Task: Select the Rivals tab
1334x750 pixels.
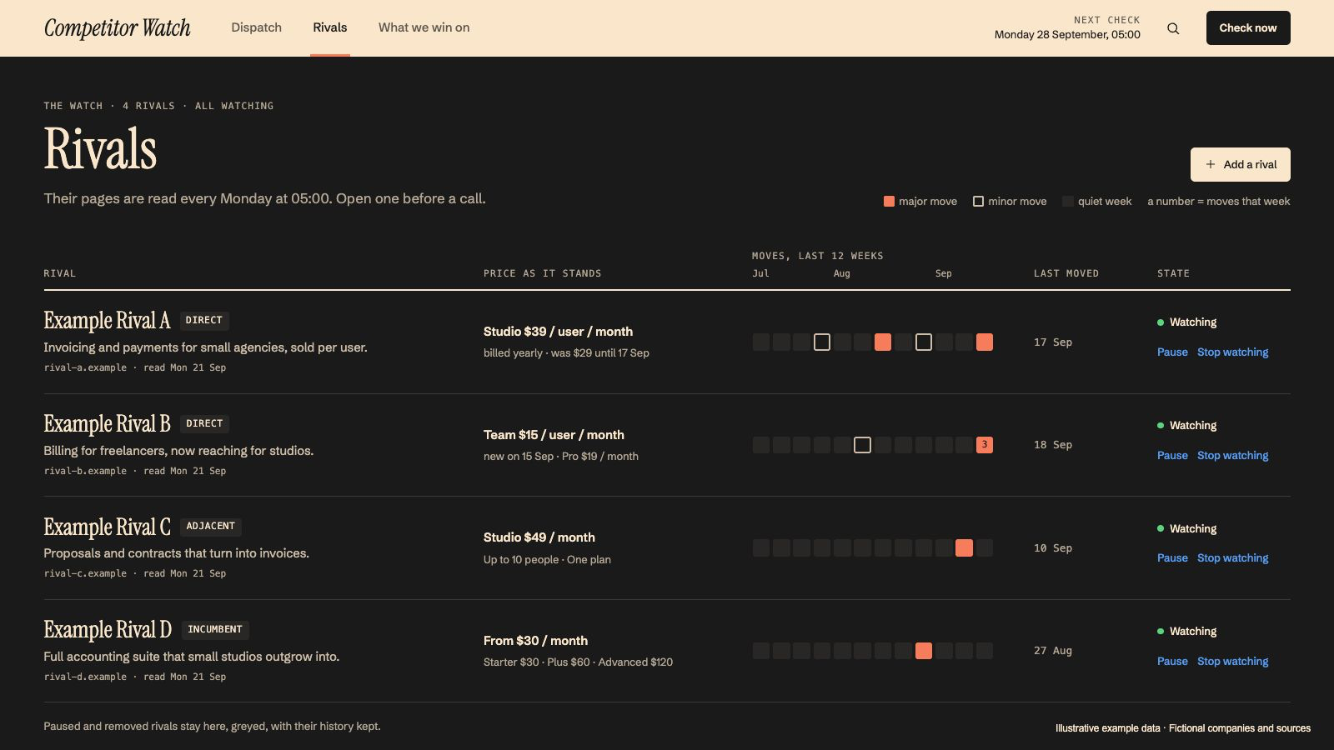Action: coord(330,27)
